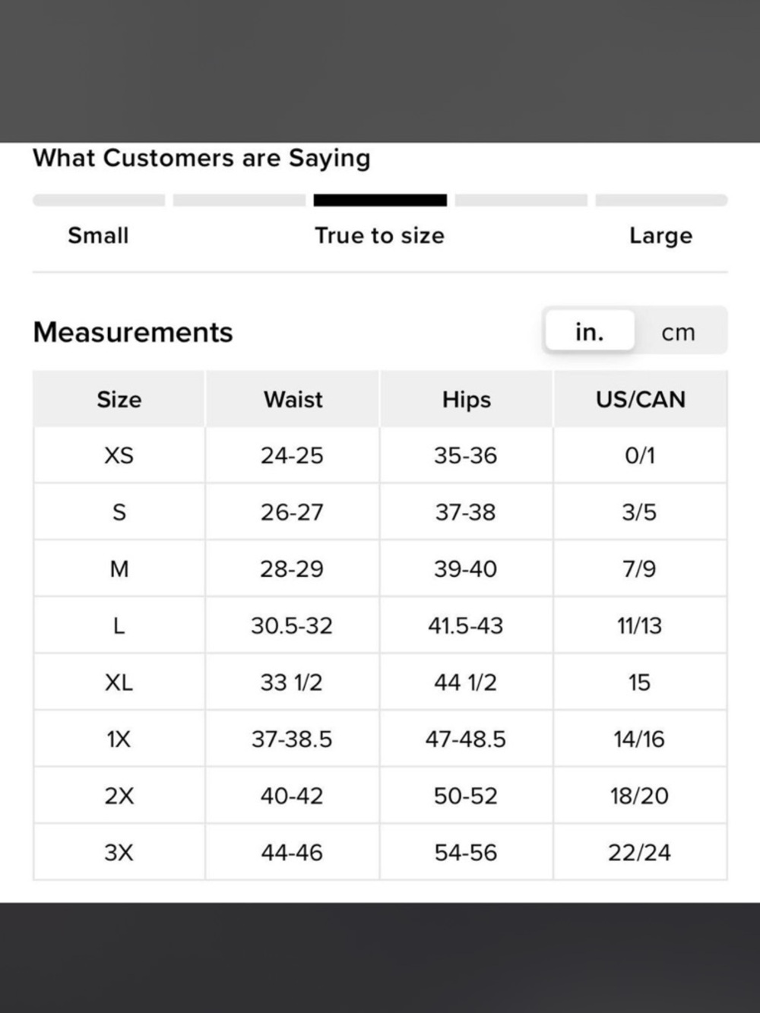Click the hips value 47-48.5
760x1013 pixels.
click(x=466, y=739)
